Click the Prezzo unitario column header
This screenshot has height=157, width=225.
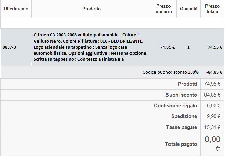[164, 9]
